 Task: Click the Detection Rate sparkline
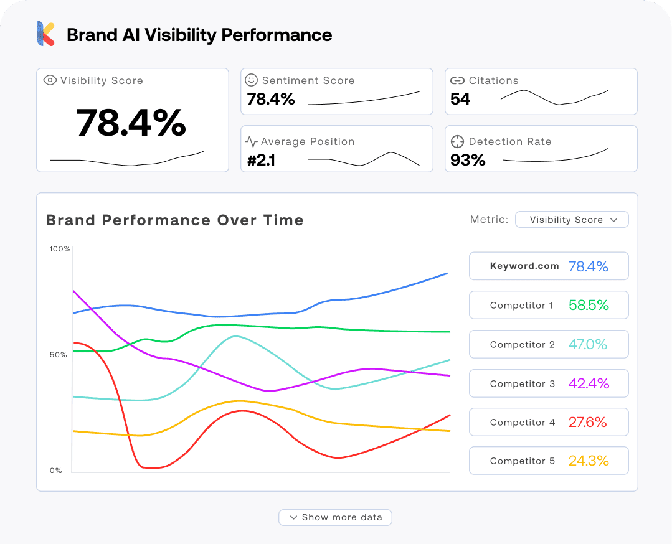pos(555,157)
